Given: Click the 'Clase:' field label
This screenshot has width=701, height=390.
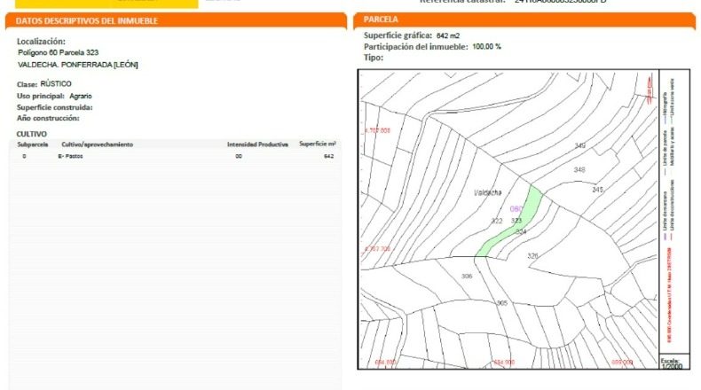Looking at the screenshot, I should tap(28, 84).
